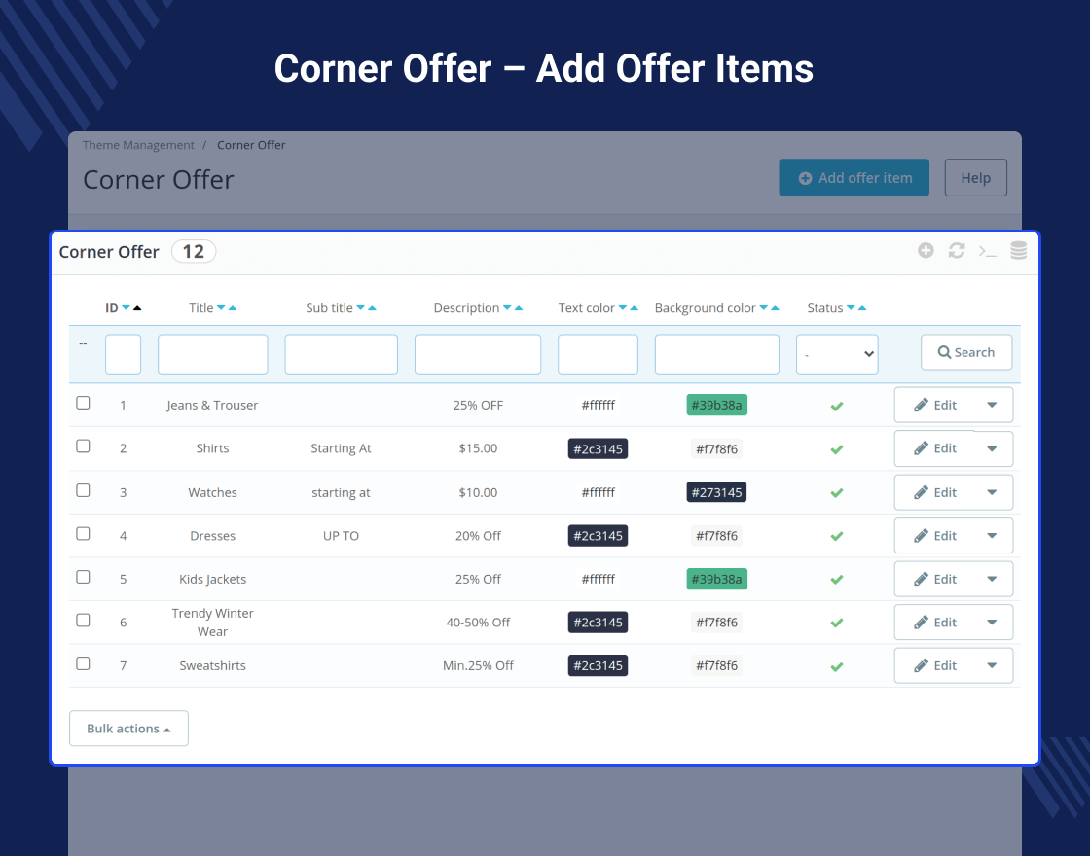This screenshot has width=1090, height=856.
Task: Click the add new plus icon in panel header
Action: pos(926,250)
